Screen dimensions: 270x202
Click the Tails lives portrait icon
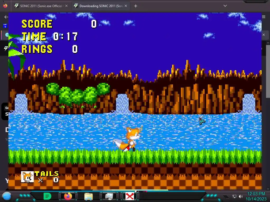[x=27, y=177]
